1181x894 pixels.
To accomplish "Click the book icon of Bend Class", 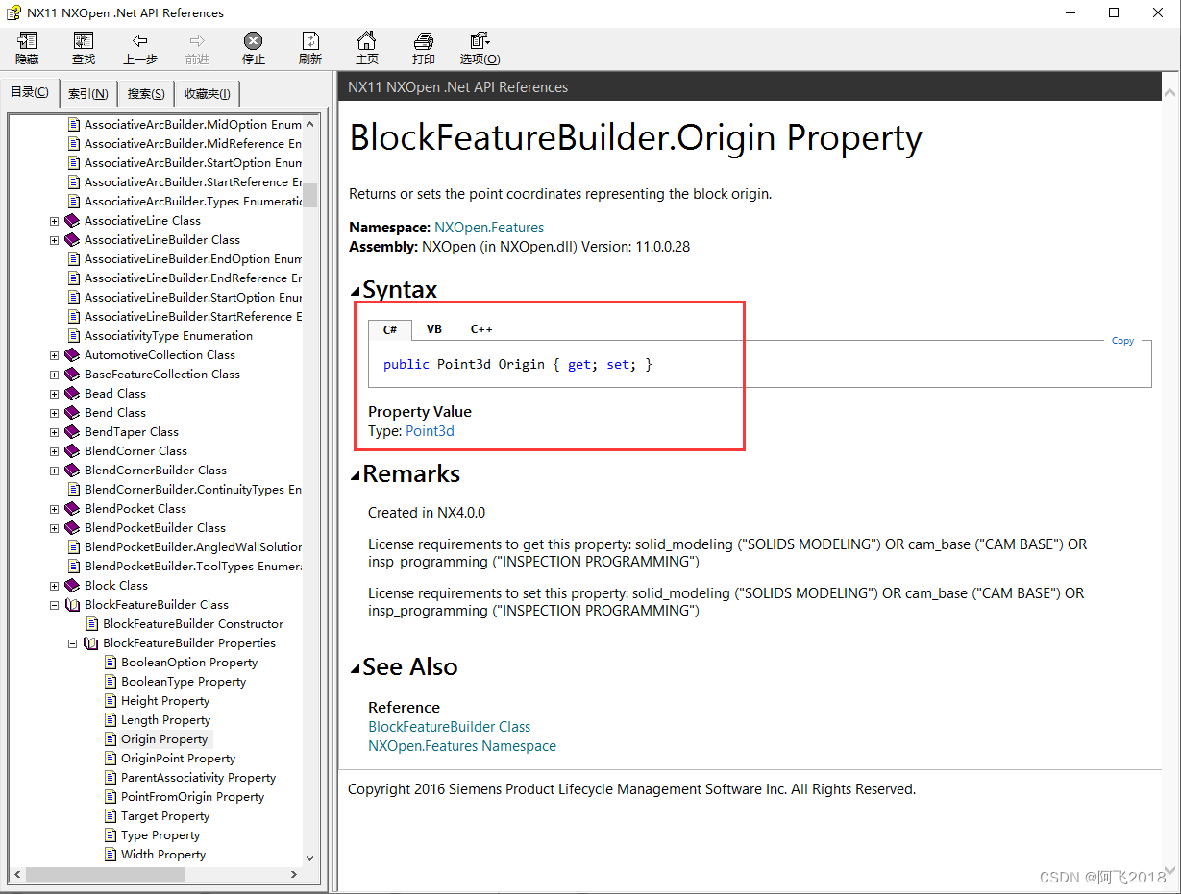I will point(72,413).
